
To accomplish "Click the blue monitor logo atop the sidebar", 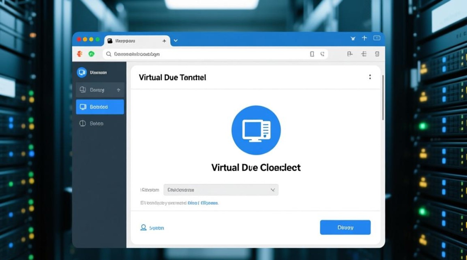I will (x=82, y=72).
